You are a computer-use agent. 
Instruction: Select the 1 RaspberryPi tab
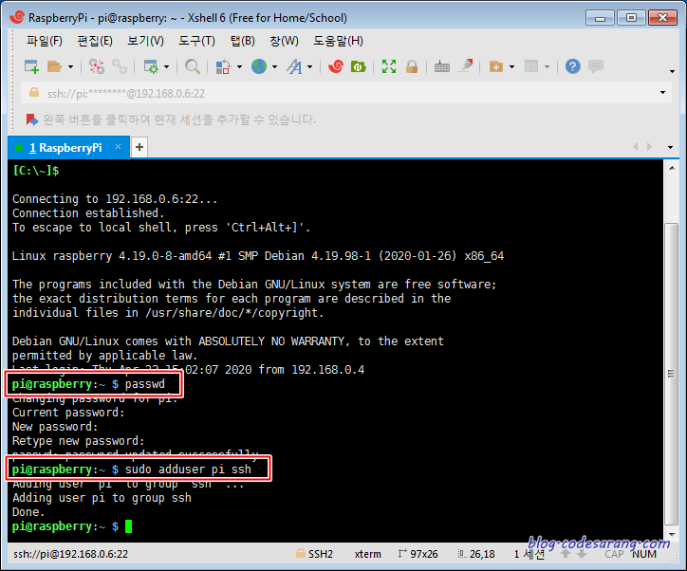(x=68, y=148)
